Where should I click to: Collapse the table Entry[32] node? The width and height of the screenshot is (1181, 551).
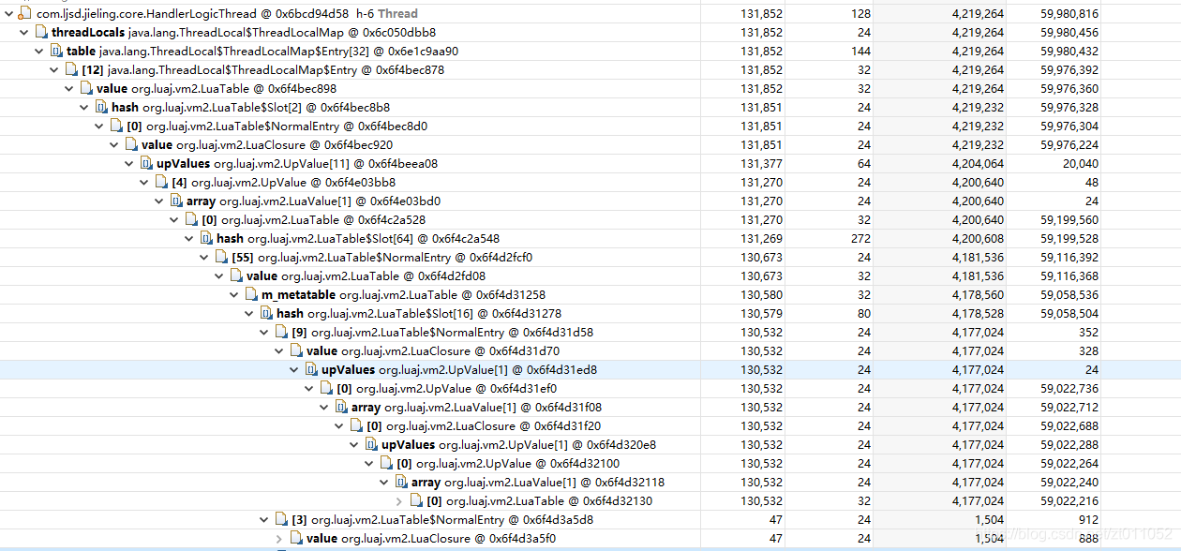tap(38, 52)
